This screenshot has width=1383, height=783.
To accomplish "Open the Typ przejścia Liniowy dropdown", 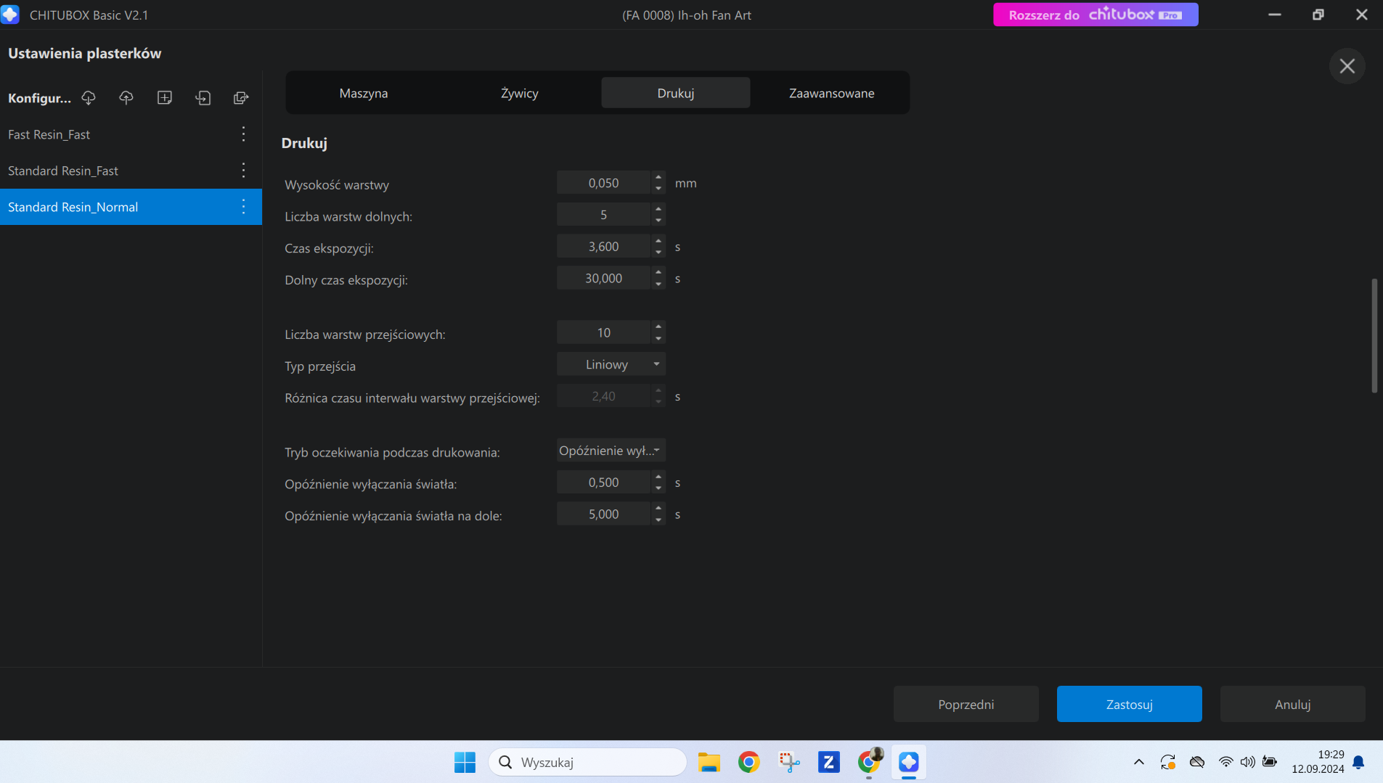I will [x=611, y=364].
